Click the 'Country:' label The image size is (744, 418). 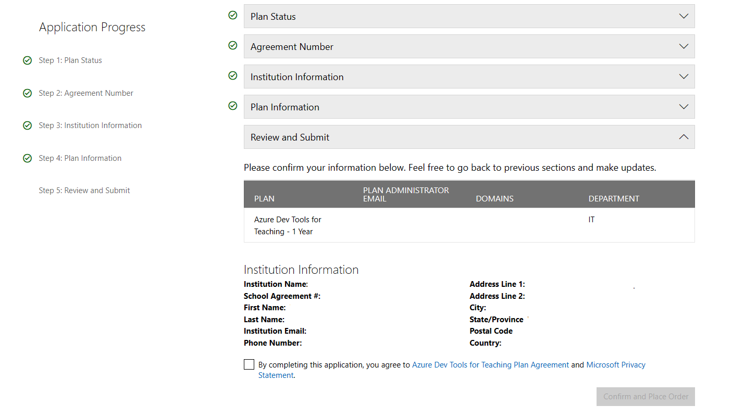(x=485, y=343)
